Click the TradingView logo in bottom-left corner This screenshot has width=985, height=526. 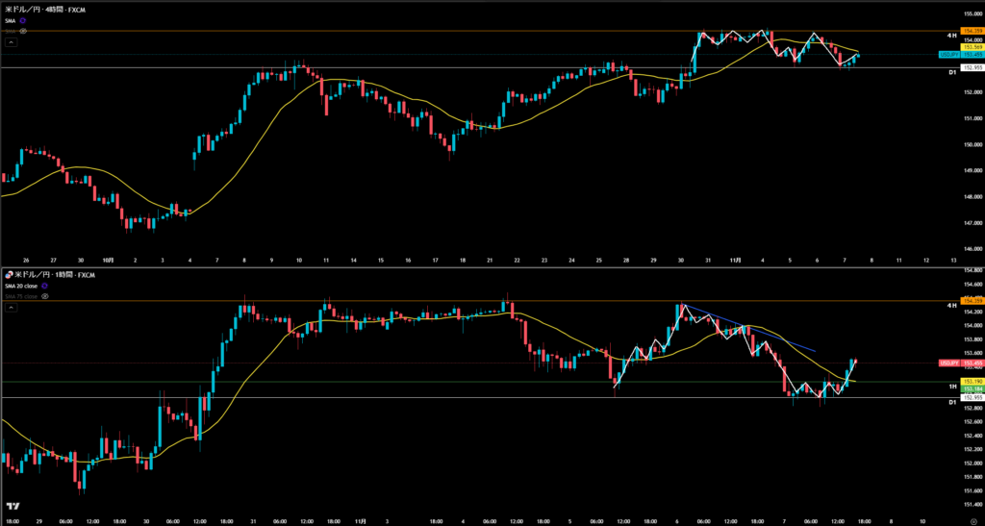[x=13, y=506]
